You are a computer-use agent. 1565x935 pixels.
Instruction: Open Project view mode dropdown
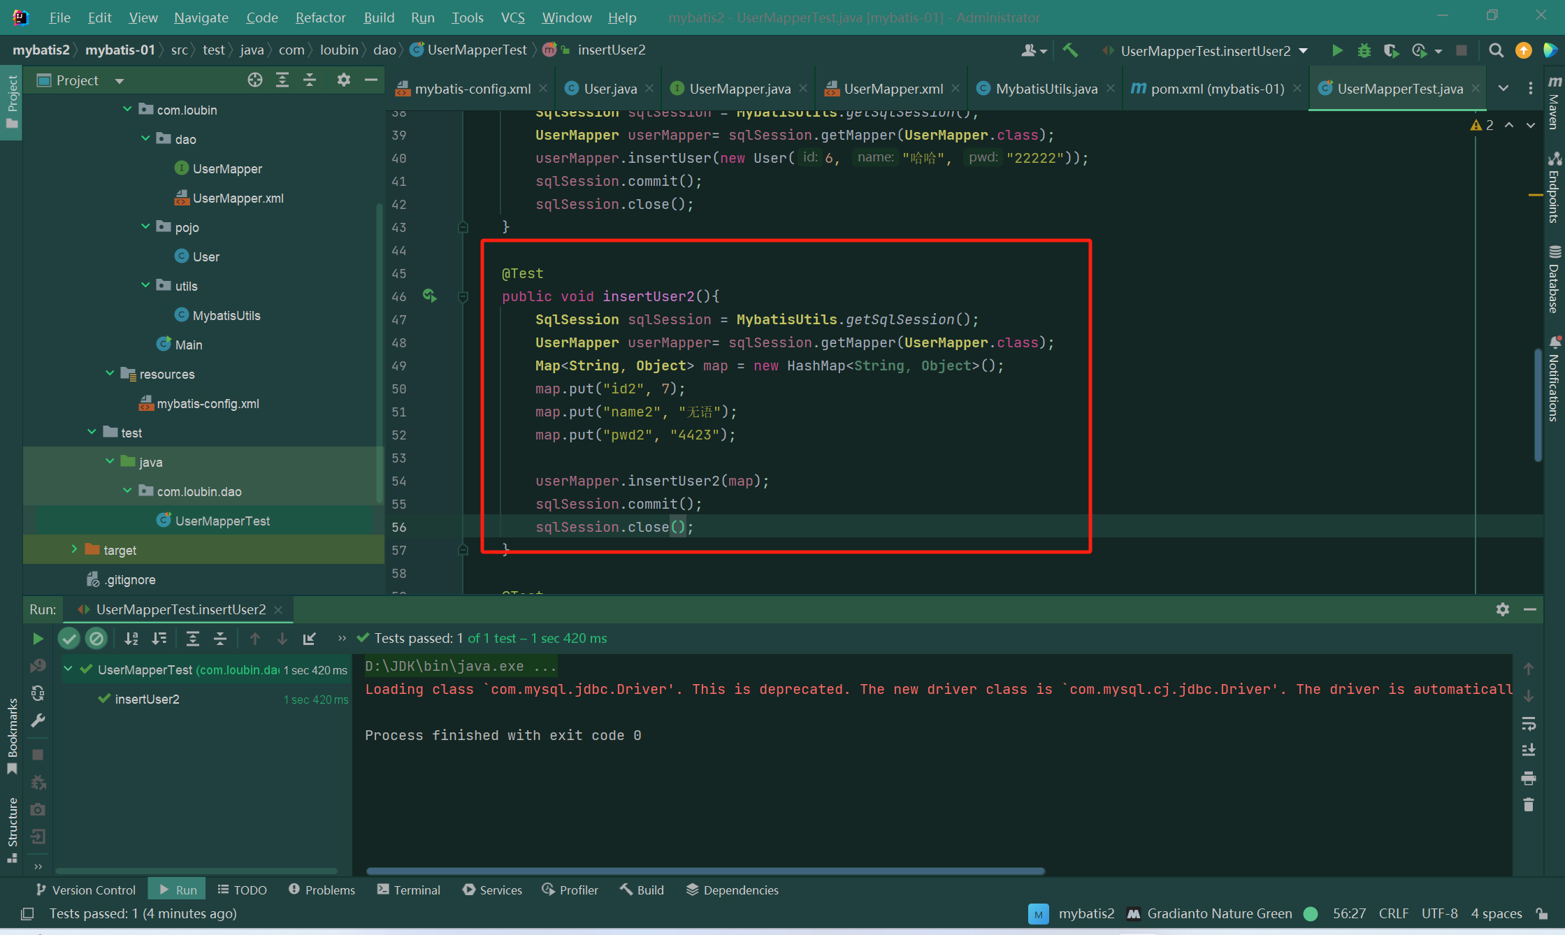tap(120, 80)
